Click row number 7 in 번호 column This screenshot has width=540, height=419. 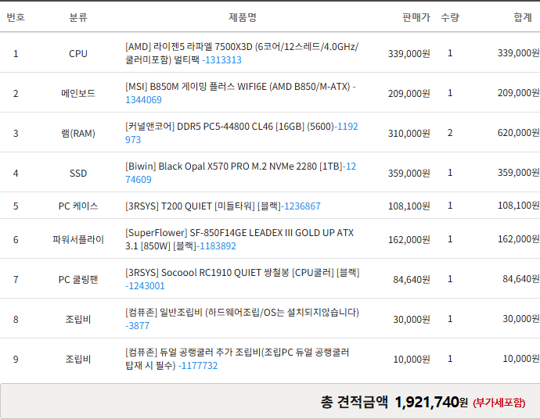pos(16,280)
